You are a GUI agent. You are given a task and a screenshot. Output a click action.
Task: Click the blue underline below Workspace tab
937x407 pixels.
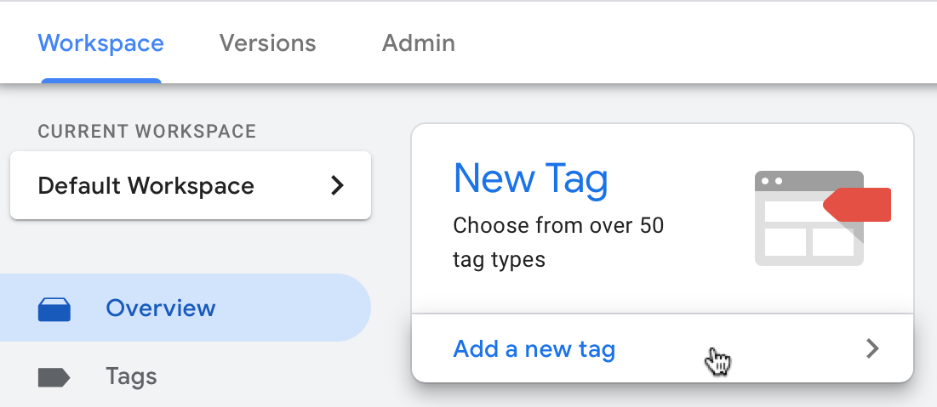click(x=101, y=81)
